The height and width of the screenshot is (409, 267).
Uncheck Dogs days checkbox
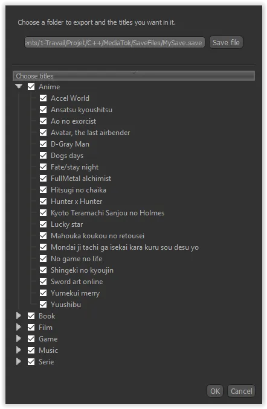(x=43, y=156)
